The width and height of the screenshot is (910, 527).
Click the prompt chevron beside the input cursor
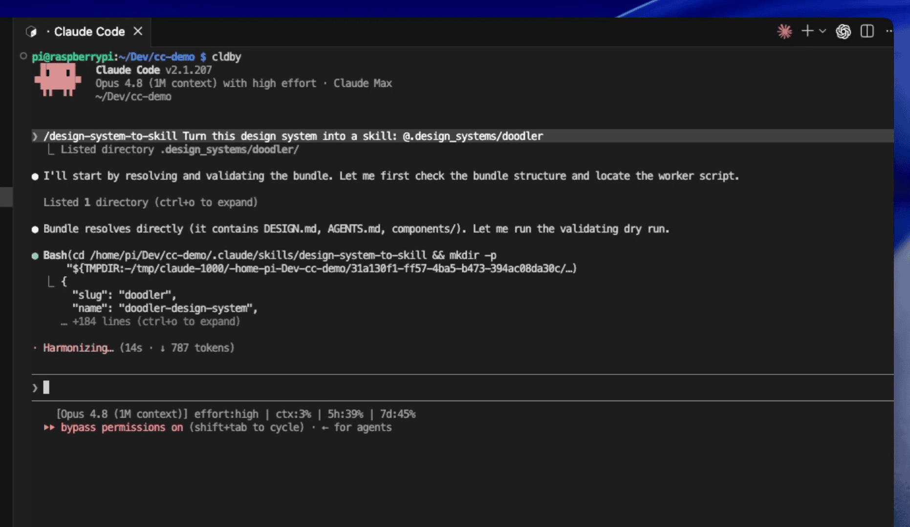[35, 388]
